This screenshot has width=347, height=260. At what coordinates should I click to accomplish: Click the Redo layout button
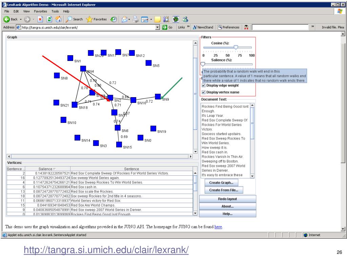click(x=227, y=199)
